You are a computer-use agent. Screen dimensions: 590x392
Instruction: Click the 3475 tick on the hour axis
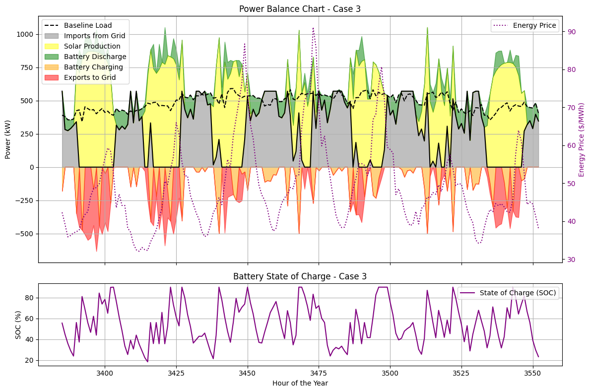pos(319,374)
